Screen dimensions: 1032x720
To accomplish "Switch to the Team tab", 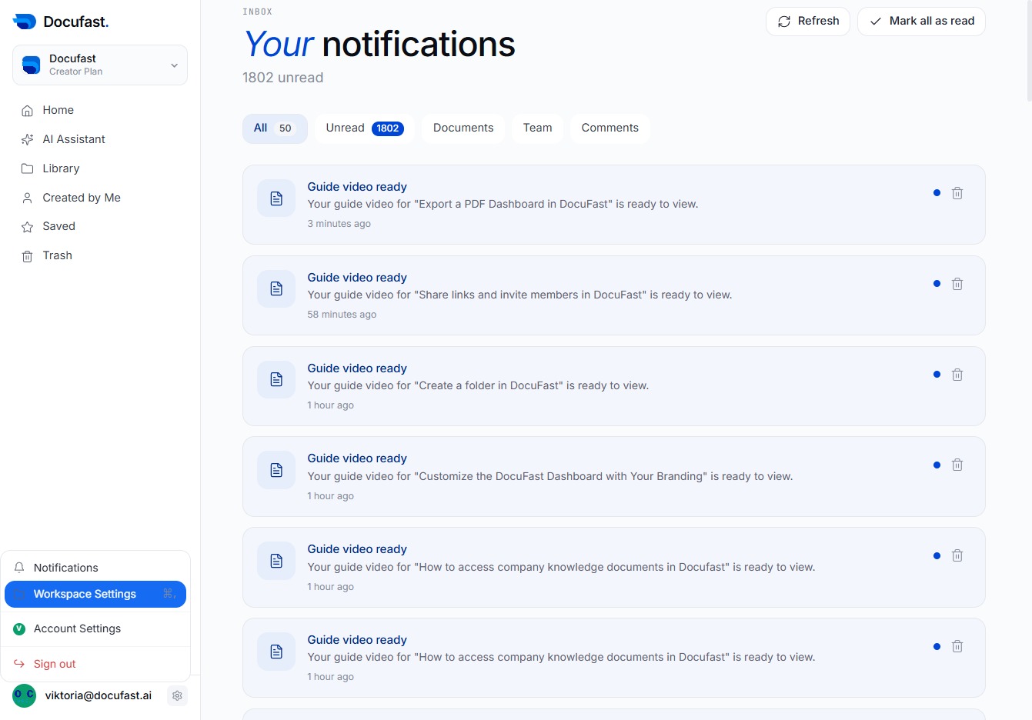I will pyautogui.click(x=537, y=128).
